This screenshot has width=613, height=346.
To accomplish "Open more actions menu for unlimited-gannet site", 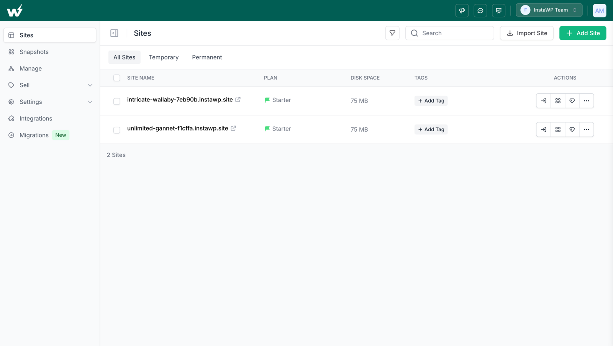I will 587,129.
